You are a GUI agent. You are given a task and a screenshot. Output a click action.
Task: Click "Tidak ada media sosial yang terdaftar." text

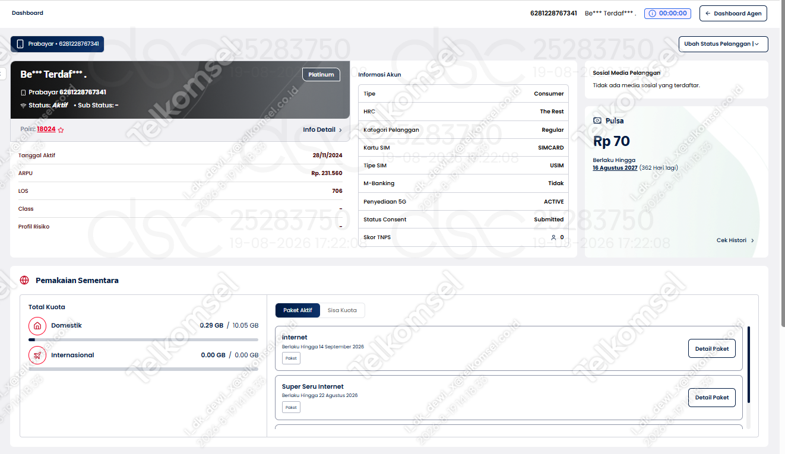coord(647,85)
